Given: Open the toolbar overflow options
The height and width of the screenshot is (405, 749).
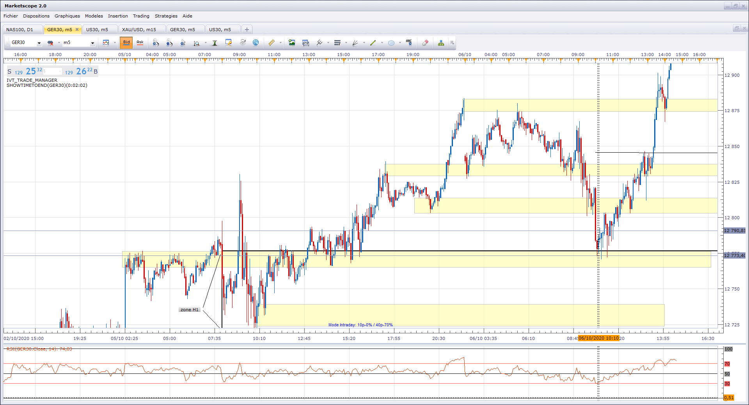Looking at the screenshot, I should (x=452, y=43).
